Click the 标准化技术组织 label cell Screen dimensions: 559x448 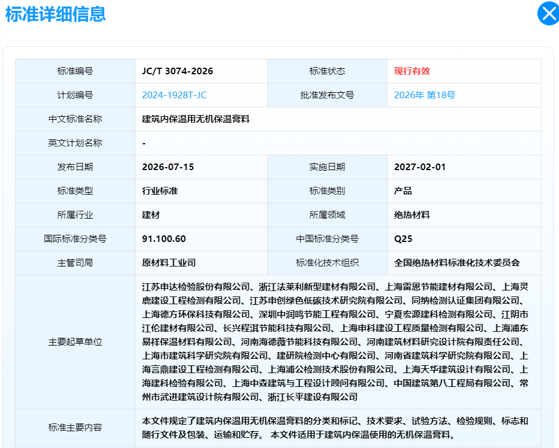[x=327, y=263]
